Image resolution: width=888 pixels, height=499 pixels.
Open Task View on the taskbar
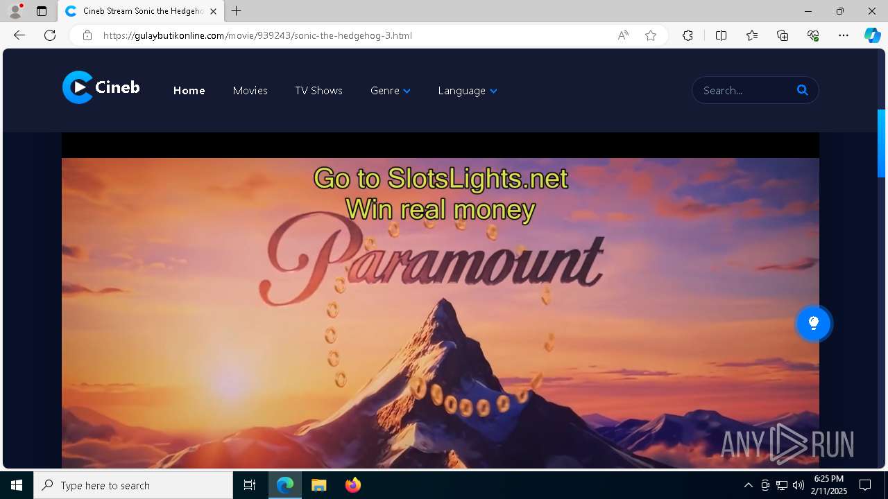click(x=250, y=485)
